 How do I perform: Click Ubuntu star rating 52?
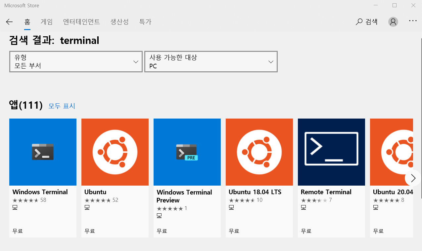[101, 200]
